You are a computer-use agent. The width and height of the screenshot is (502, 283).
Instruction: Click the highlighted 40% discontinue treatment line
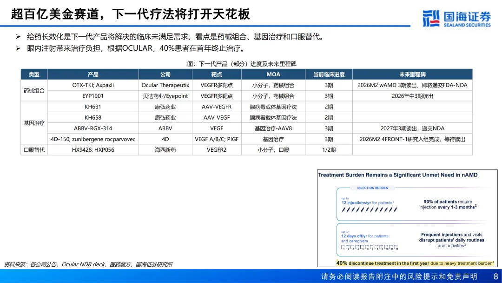(x=415, y=263)
